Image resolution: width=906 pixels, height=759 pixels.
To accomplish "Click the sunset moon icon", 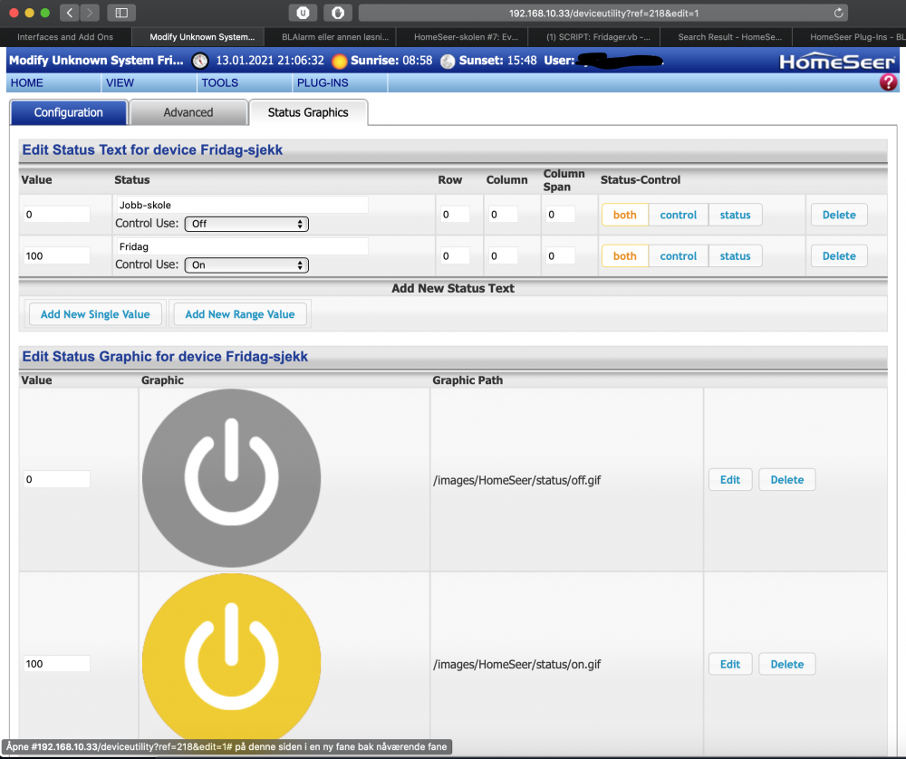I will [x=448, y=62].
